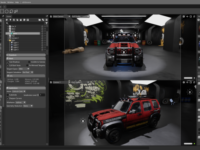Open the Camera 1 viewport camera dropdown
This screenshot has height=150, width=200.
62,82
